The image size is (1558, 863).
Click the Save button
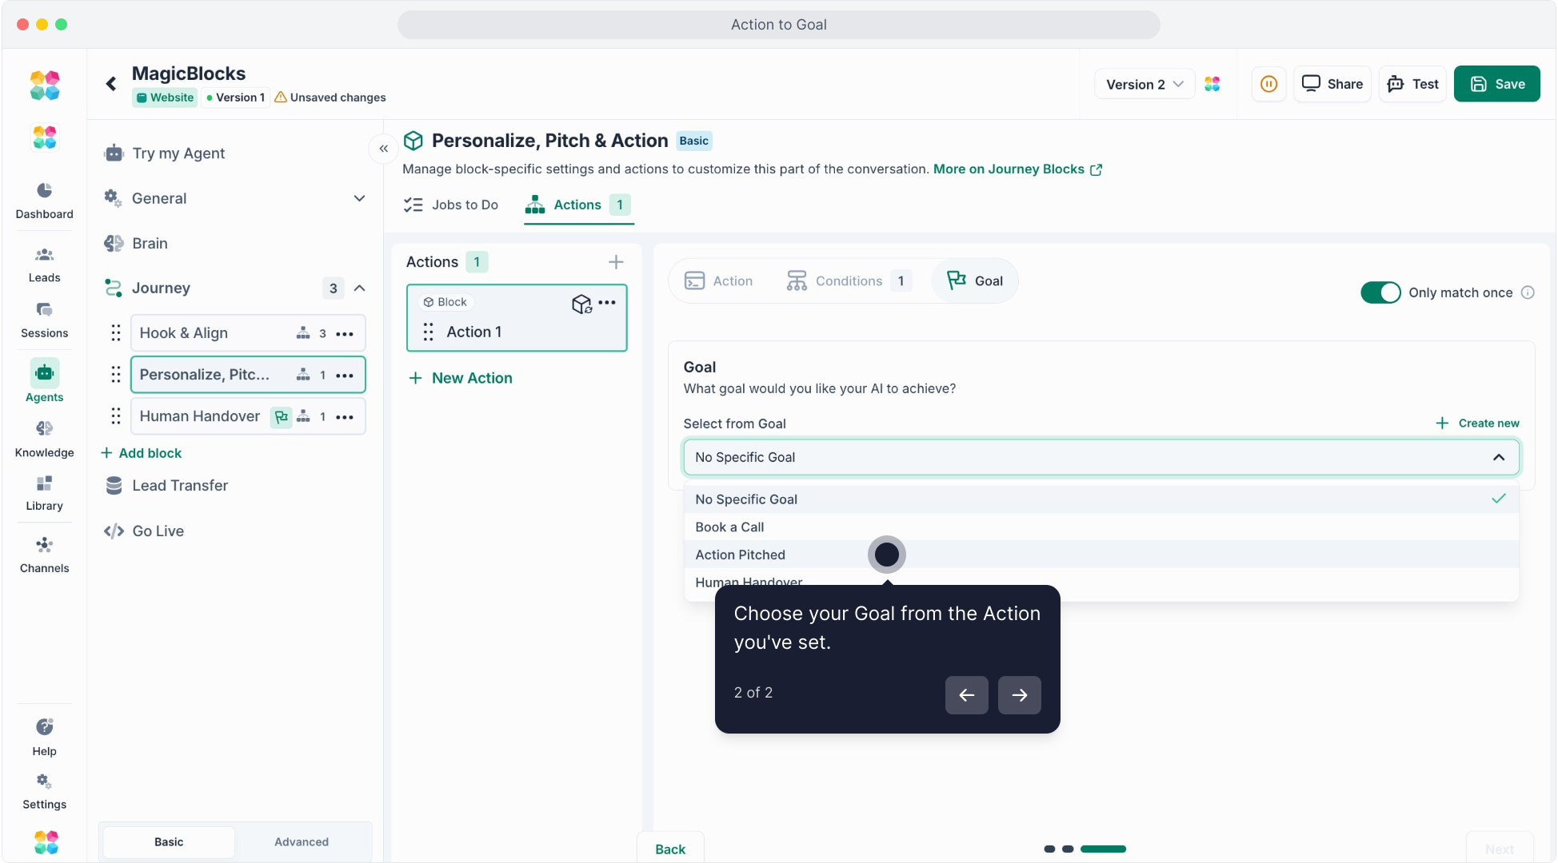pos(1496,84)
